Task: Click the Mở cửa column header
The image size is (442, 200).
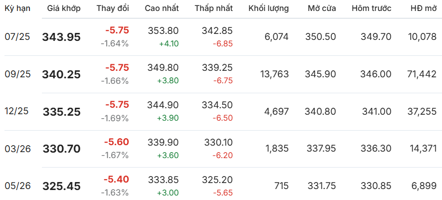Action: pos(321,8)
